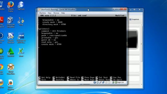Open Adobe Reader XI desktop icon
The image size is (167, 94).
coord(2,22)
